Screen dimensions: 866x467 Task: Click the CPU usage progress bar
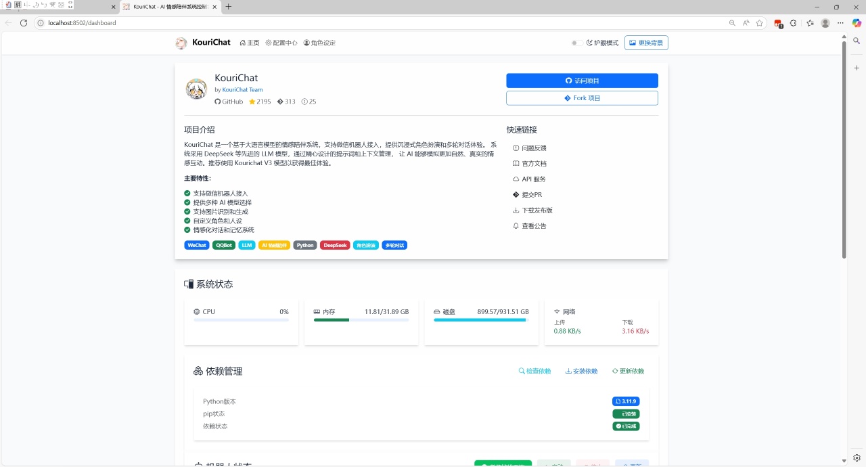241,320
